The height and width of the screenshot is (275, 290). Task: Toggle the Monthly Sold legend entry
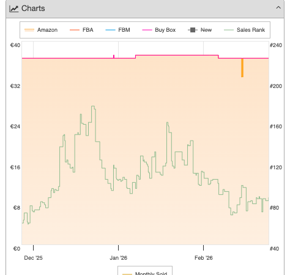tap(145, 273)
